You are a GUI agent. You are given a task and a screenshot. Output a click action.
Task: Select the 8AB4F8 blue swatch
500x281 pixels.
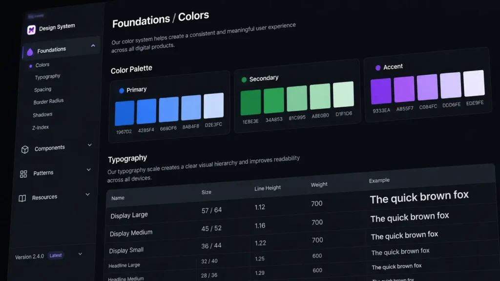click(191, 107)
